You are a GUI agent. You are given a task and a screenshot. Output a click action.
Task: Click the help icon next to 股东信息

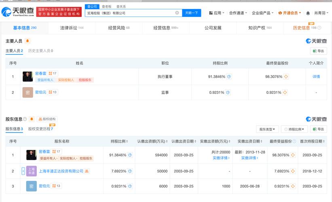click(25, 119)
